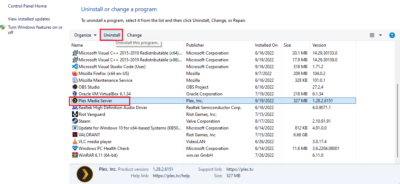
Task: Click the Riot Vanguard icon
Action: 75,114
